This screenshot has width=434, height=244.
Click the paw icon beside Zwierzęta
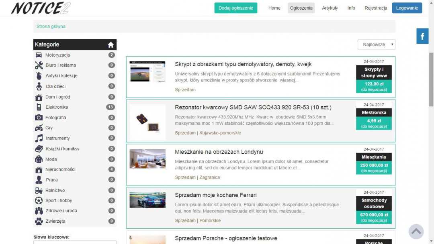39,221
